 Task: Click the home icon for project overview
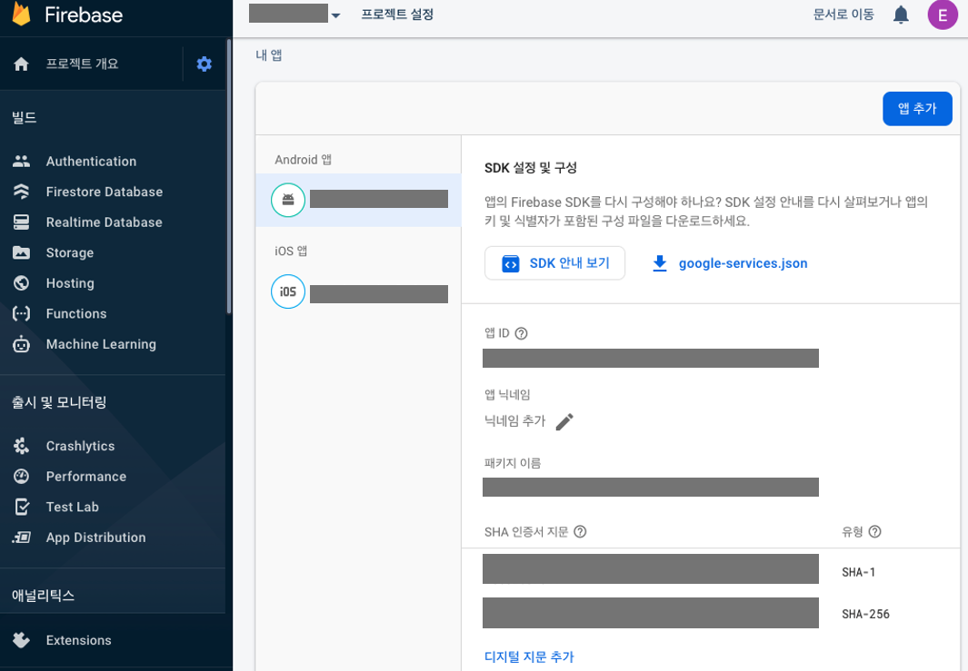point(21,64)
